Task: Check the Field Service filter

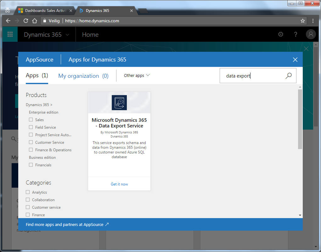Action: [x=31, y=127]
